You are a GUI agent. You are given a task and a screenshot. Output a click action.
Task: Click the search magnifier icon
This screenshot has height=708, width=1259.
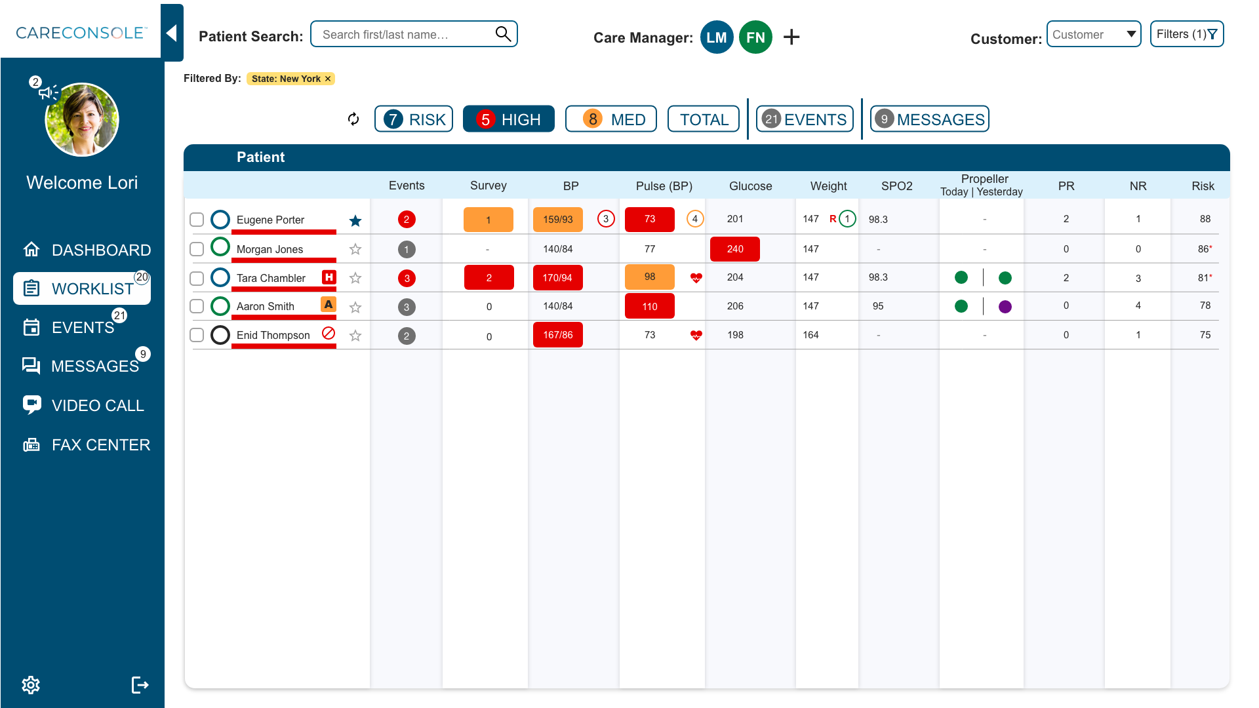coord(503,34)
